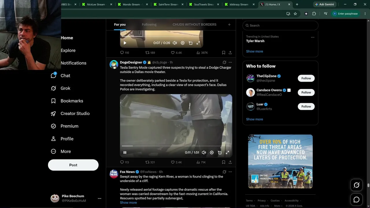Image resolution: width=370 pixels, height=208 pixels.
Task: Make the Tesla Sentry video fullscreen
Action: point(227,153)
